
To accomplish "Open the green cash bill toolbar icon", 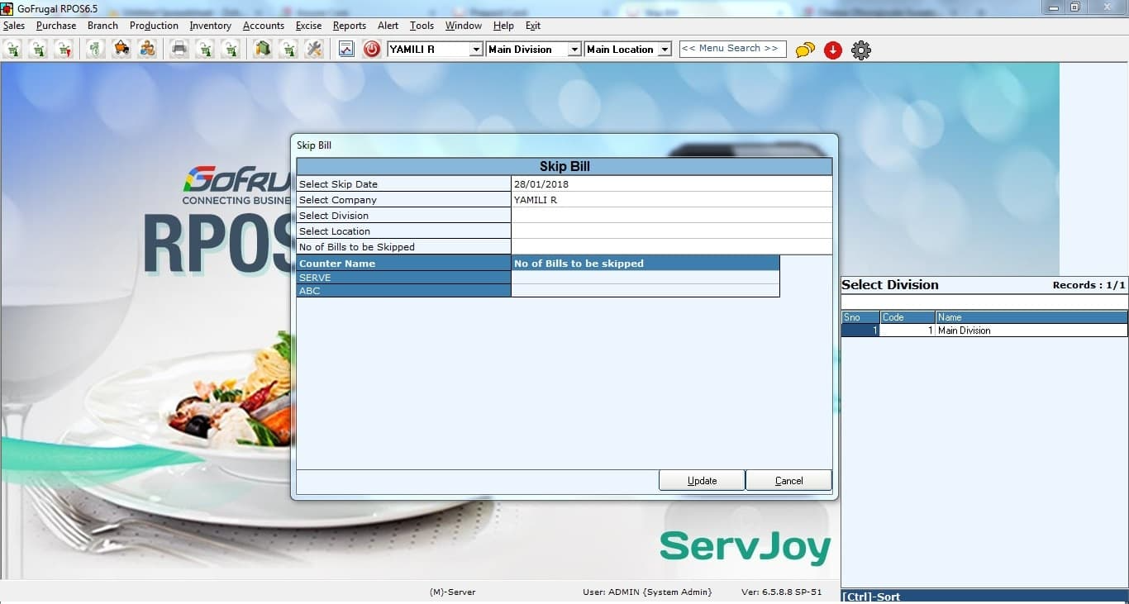I will (x=96, y=50).
